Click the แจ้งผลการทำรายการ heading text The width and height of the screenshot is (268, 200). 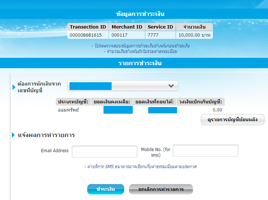46,135
